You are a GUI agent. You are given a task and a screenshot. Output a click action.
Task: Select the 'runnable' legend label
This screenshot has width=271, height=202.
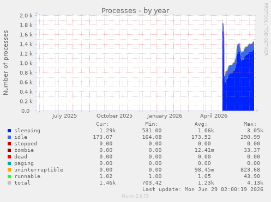pos(27,176)
